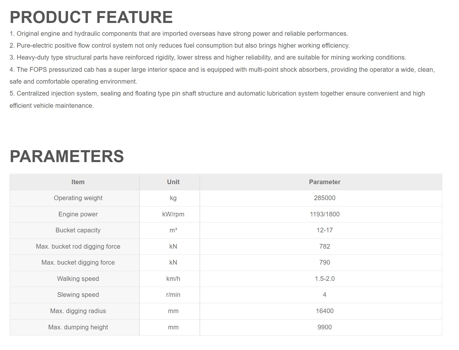Select the Slewing speed row label
This screenshot has height=350, width=459.
click(x=78, y=295)
